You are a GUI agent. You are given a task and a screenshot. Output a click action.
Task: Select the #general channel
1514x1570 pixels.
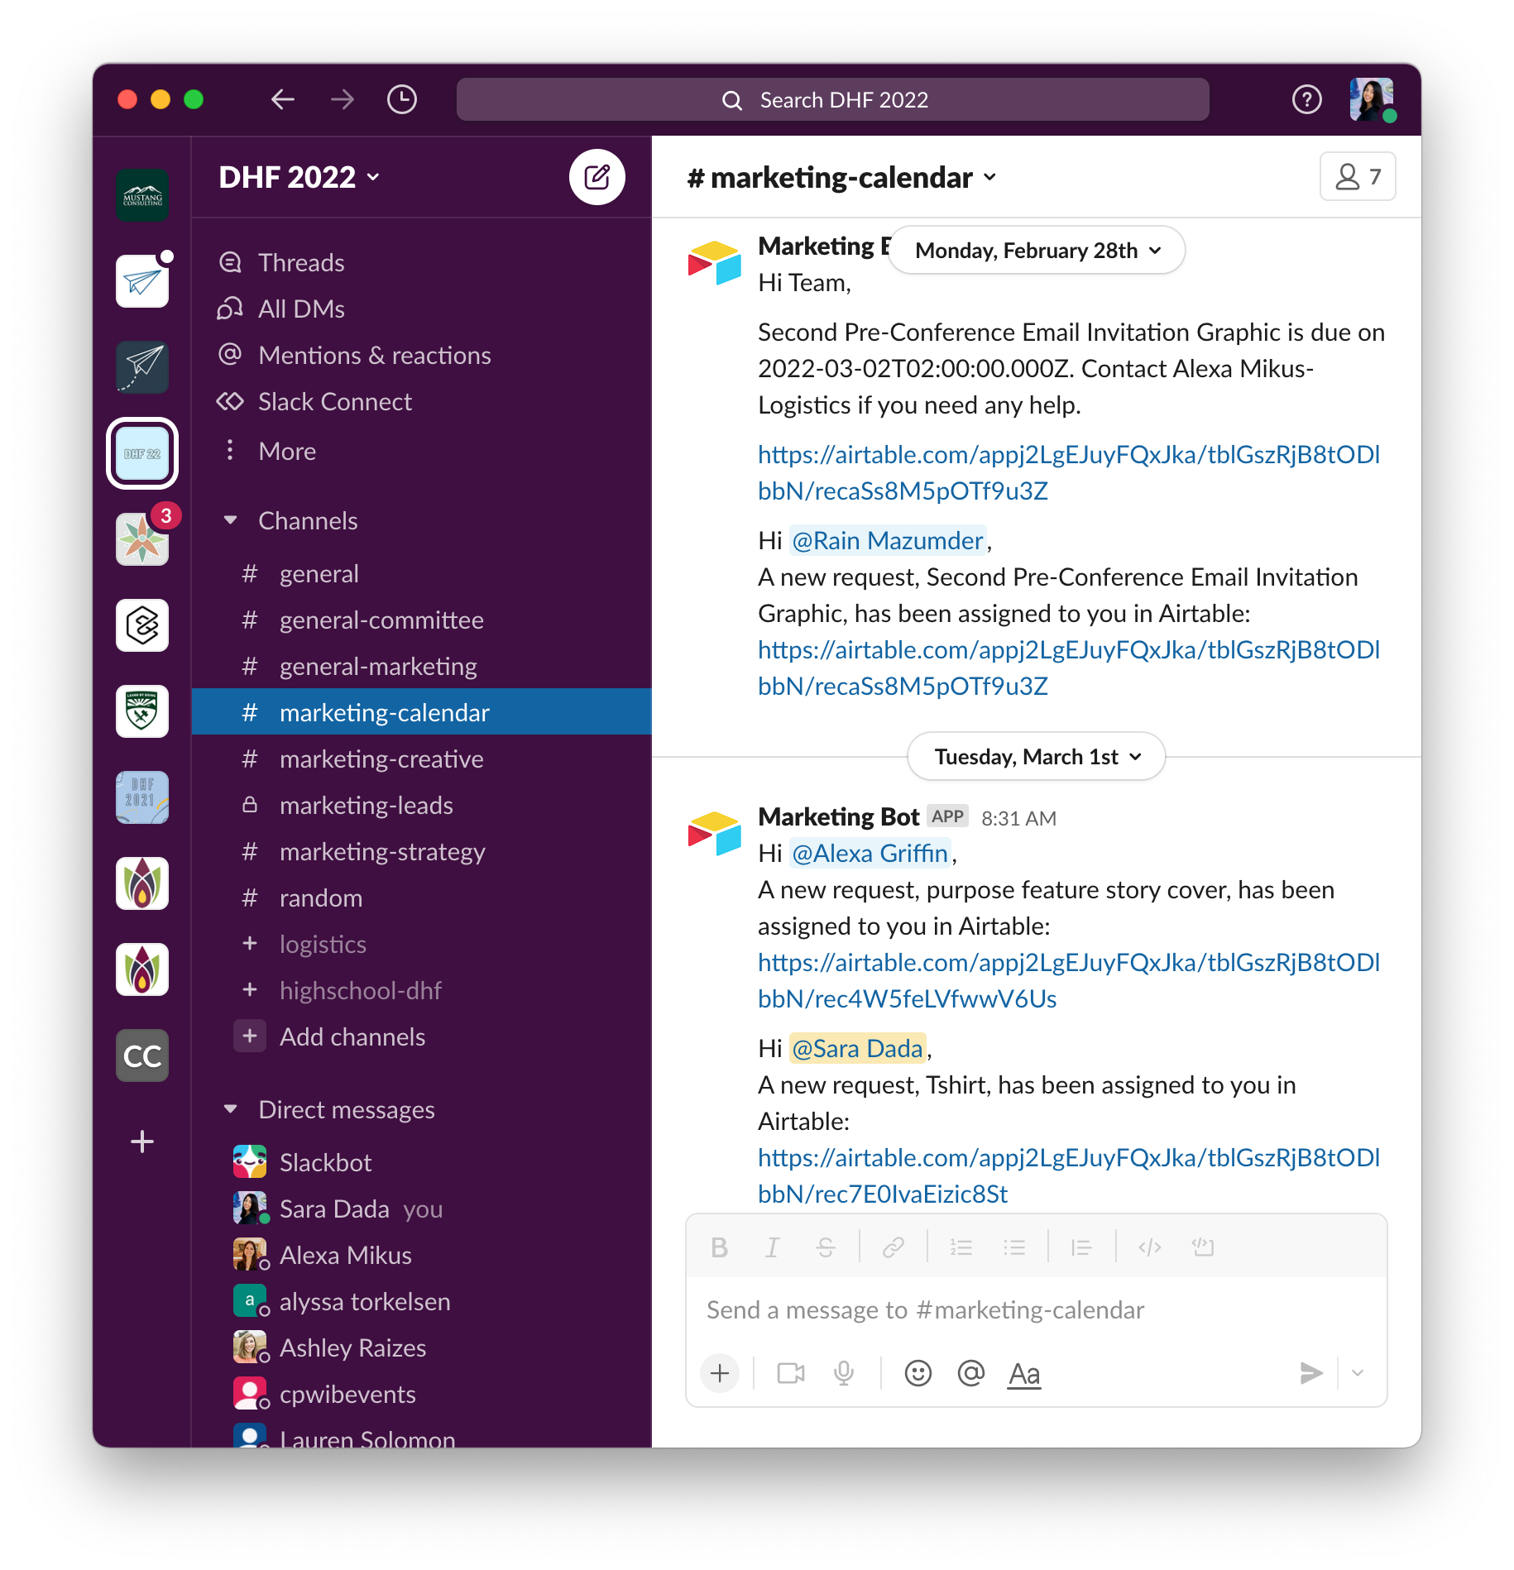(x=421, y=573)
